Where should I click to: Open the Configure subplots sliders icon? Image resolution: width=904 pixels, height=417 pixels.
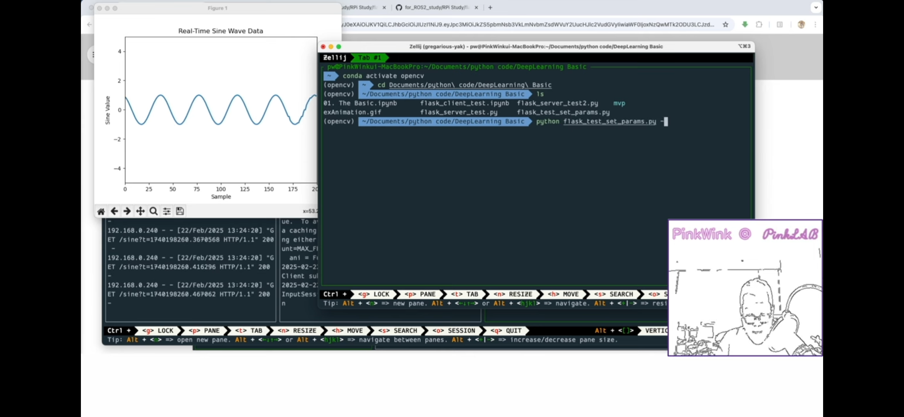click(x=167, y=211)
